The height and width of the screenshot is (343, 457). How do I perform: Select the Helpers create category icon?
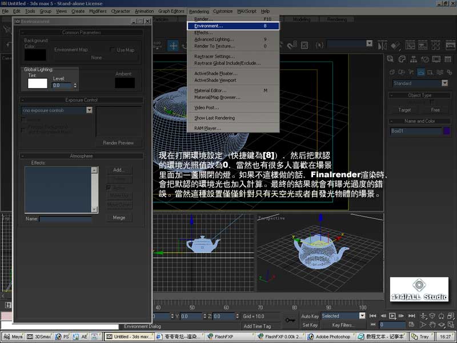(430, 72)
